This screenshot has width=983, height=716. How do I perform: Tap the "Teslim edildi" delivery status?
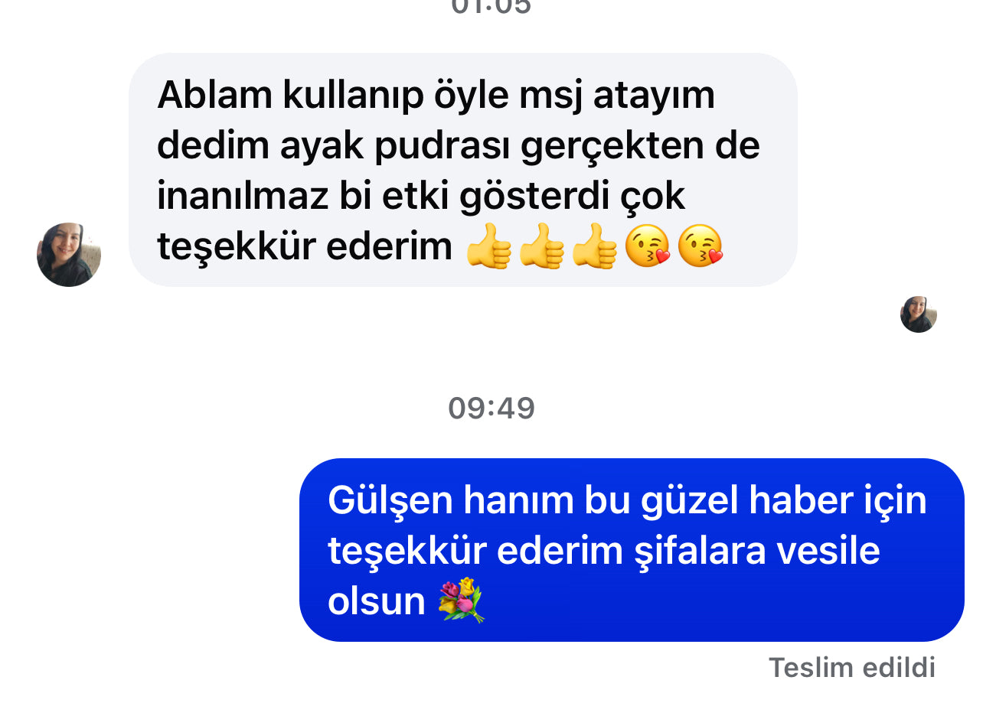[x=852, y=667]
